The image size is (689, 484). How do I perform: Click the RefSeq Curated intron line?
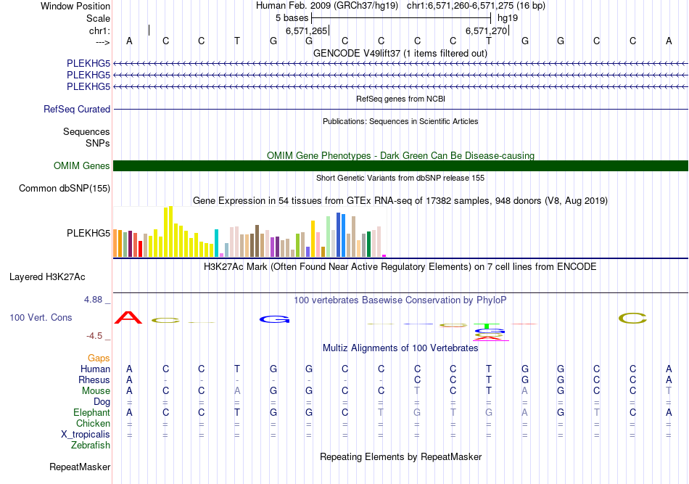(x=400, y=109)
